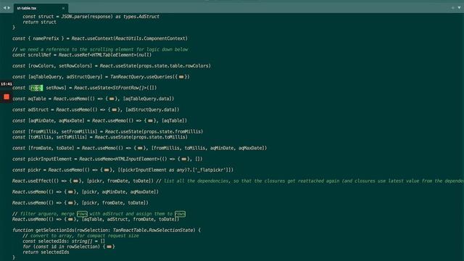464x261 pixels.
Task: Click 'props.state.toMillis' expression
Action: [x=159, y=137]
